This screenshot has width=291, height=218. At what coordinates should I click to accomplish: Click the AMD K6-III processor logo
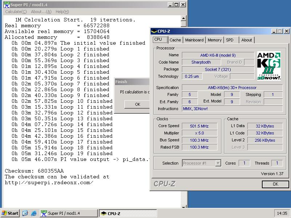[x=269, y=66]
